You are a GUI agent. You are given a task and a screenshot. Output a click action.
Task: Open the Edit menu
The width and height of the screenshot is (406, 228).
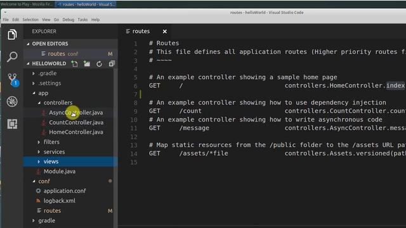coord(15,20)
